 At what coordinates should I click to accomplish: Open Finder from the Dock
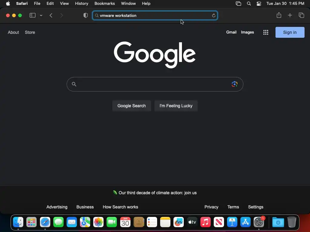point(18,222)
